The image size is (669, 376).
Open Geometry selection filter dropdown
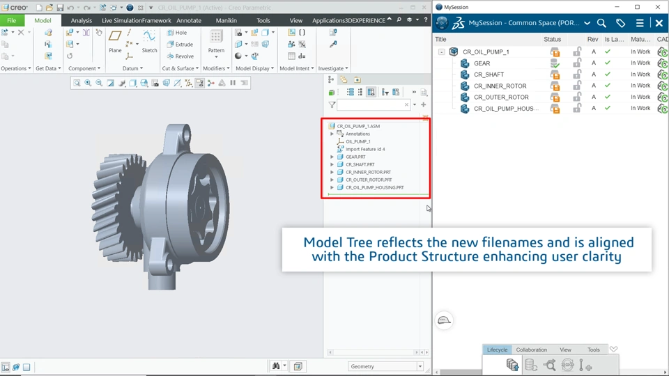pyautogui.click(x=420, y=367)
